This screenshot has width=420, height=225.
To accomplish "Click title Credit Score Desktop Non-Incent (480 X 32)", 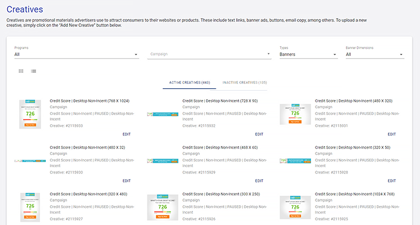I will click(x=87, y=147).
